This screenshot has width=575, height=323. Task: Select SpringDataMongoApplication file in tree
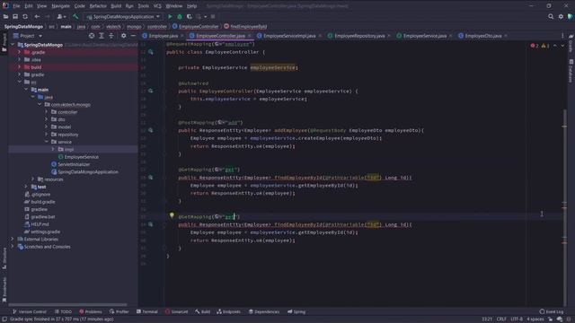(88, 171)
